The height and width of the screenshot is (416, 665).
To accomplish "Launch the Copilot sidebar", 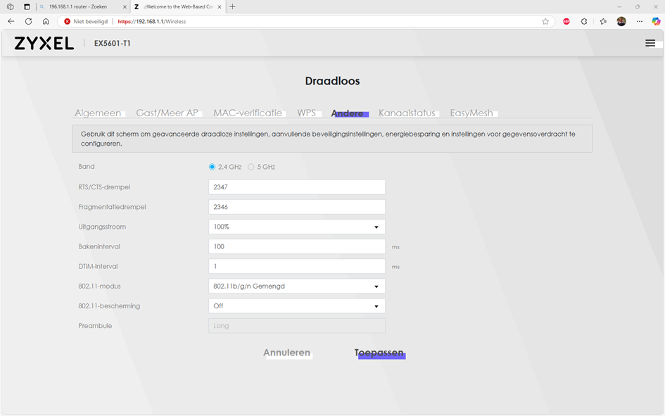I will click(656, 21).
